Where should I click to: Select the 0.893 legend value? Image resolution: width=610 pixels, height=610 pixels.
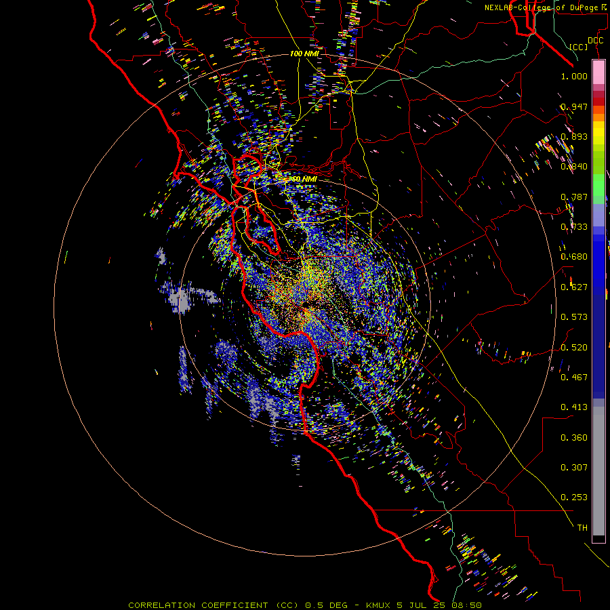point(574,136)
